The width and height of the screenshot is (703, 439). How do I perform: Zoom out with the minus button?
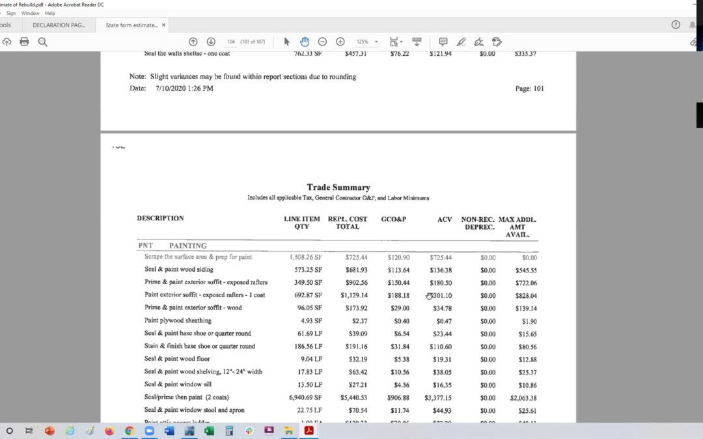322,42
